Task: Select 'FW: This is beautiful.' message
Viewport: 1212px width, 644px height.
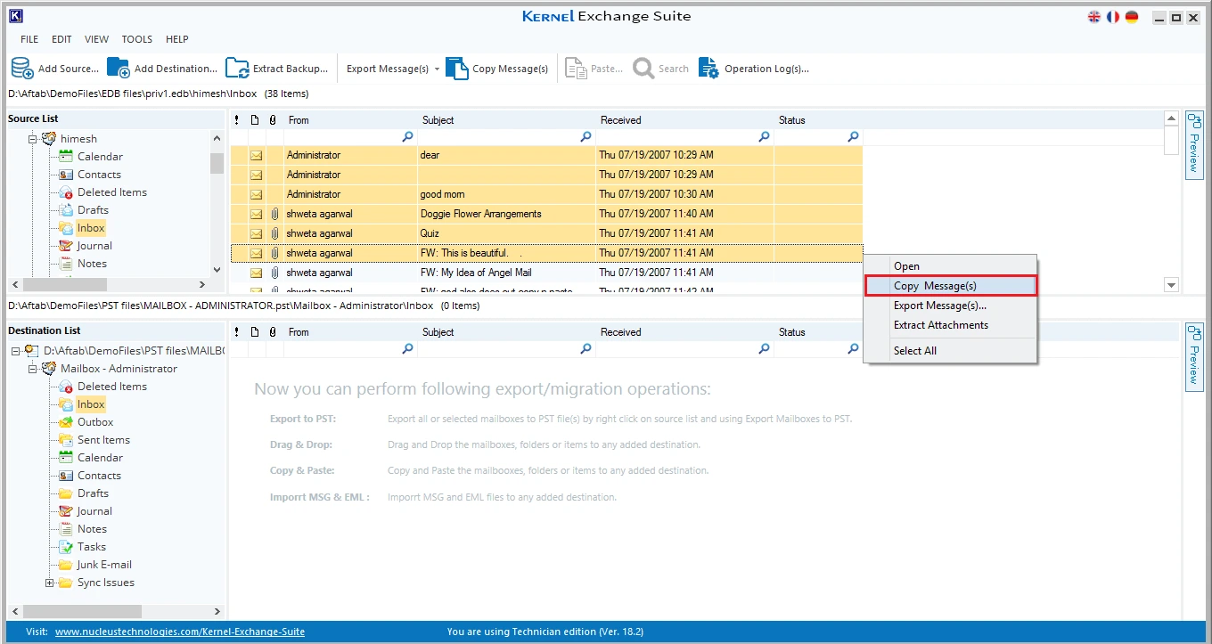Action: point(546,253)
